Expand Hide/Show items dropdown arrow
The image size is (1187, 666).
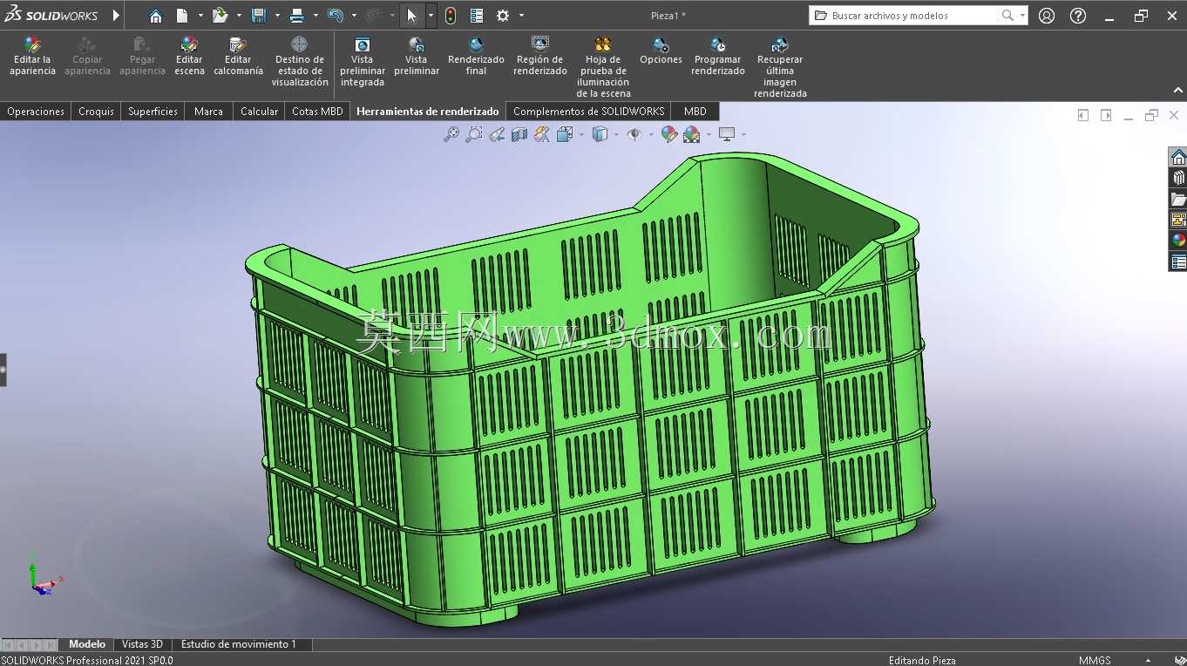651,134
